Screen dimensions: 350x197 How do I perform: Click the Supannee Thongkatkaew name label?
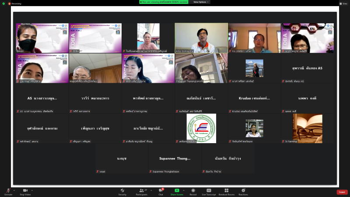166,172
